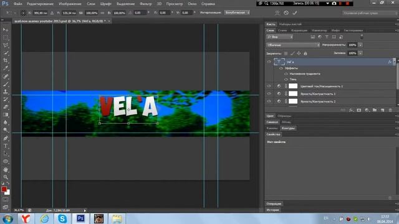Commit the transform with checkmark
This screenshot has width=399, height=224.
295,12
